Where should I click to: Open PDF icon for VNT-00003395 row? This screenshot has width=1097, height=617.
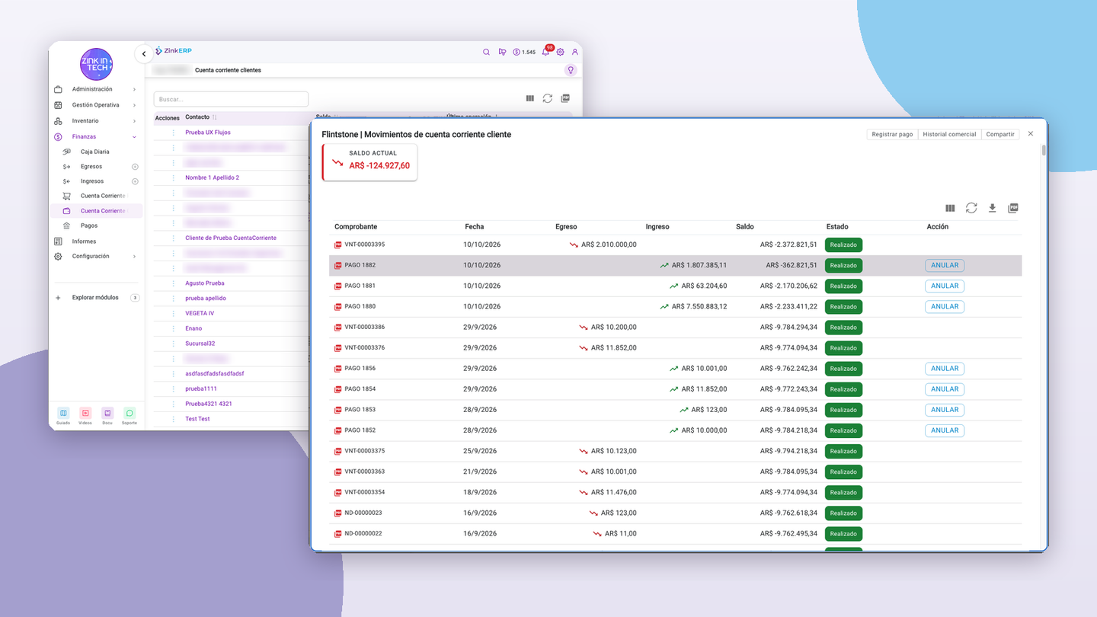tap(338, 245)
